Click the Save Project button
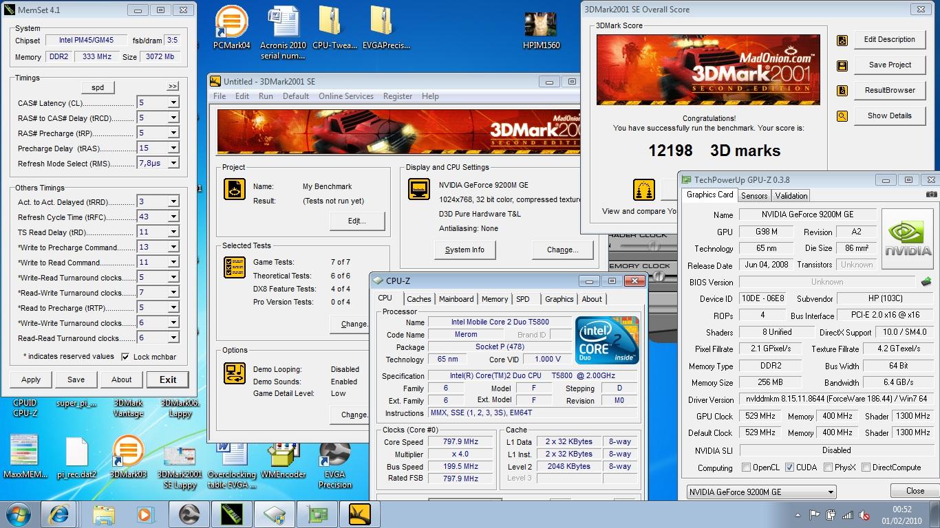This screenshot has height=528, width=940. point(890,65)
